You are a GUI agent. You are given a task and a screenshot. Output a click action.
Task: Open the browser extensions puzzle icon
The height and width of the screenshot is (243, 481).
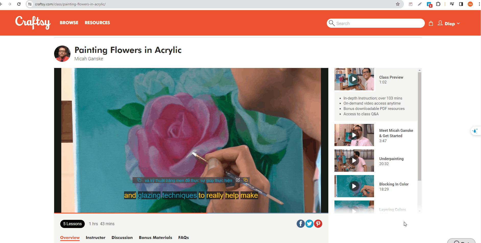tap(438, 4)
